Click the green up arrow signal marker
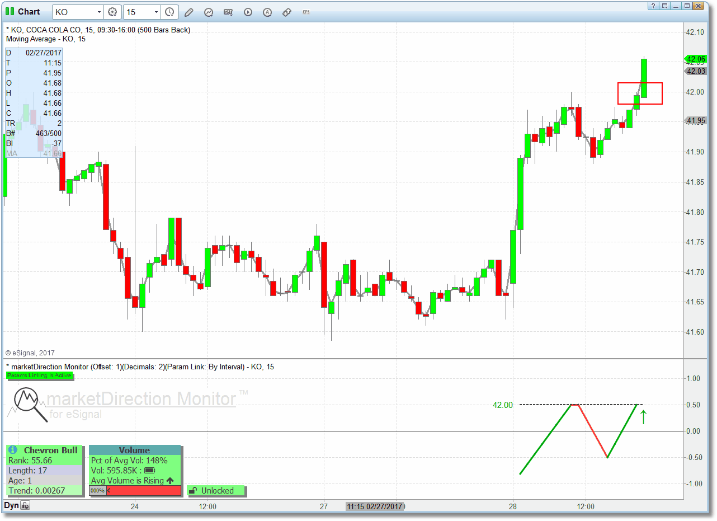 [643, 417]
